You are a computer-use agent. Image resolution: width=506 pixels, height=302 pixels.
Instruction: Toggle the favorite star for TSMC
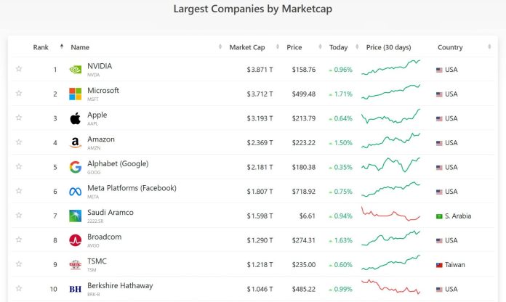tap(19, 264)
